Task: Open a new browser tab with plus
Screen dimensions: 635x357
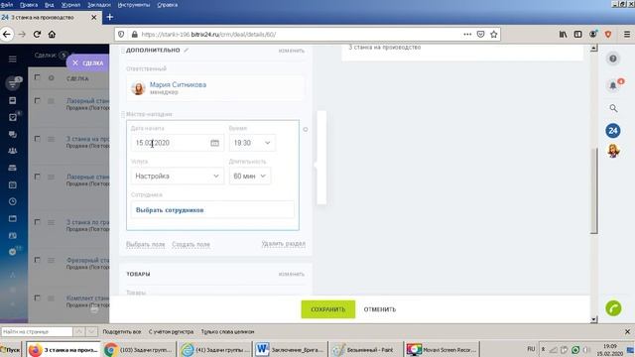Action: click(x=109, y=17)
